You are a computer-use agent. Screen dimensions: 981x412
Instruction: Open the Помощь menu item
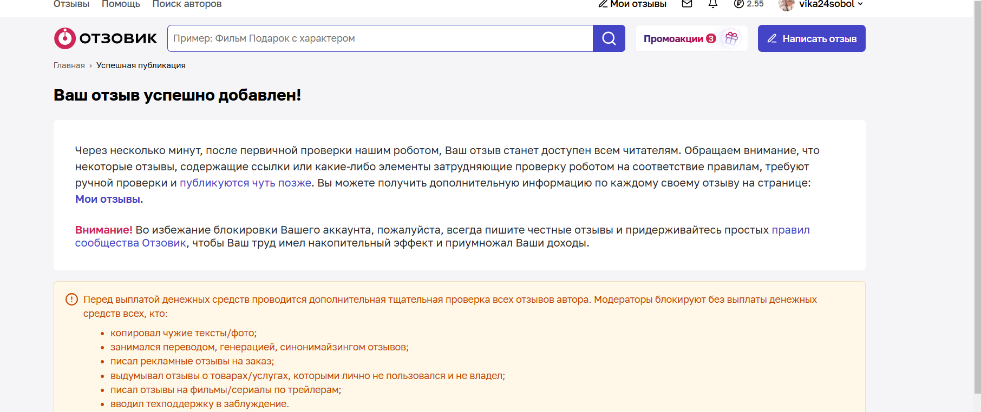121,4
